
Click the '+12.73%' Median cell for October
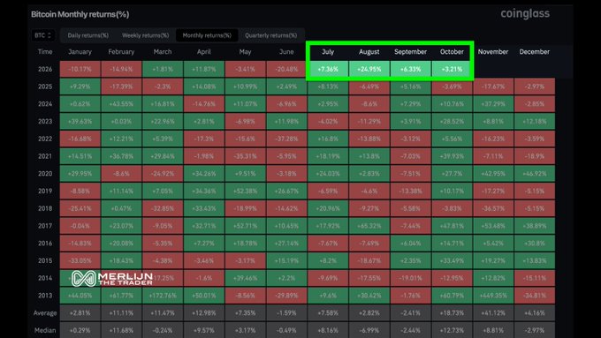pos(452,330)
